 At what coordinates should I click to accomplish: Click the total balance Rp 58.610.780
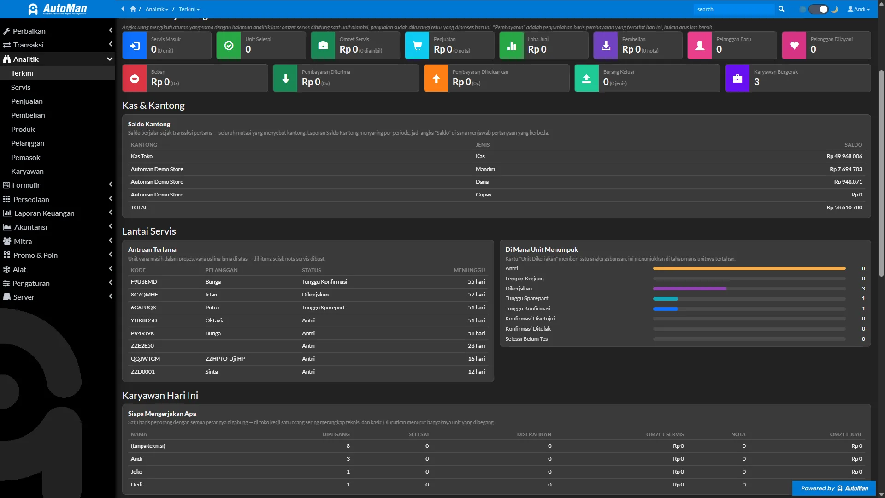click(844, 207)
